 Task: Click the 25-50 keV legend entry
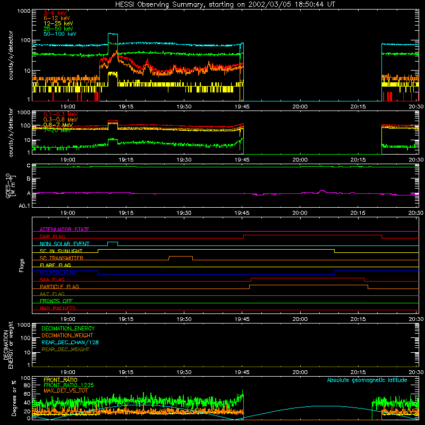coord(58,29)
